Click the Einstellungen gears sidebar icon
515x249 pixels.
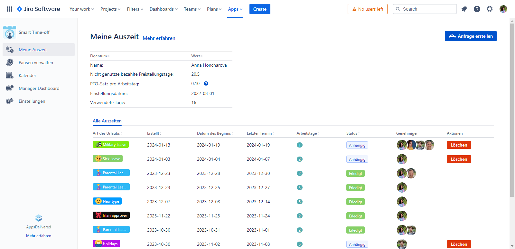click(x=10, y=101)
